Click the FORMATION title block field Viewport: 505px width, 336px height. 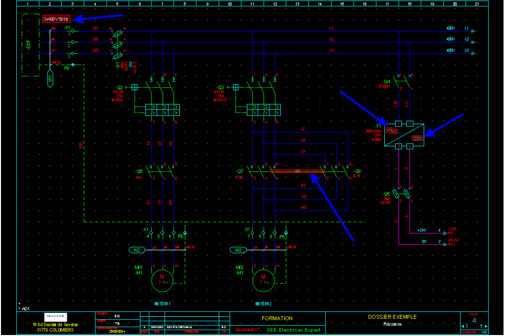[277, 318]
